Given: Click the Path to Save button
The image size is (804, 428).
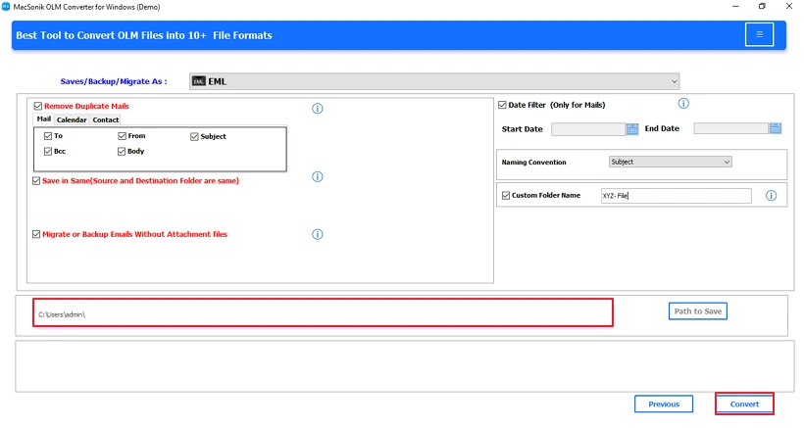Looking at the screenshot, I should (697, 311).
